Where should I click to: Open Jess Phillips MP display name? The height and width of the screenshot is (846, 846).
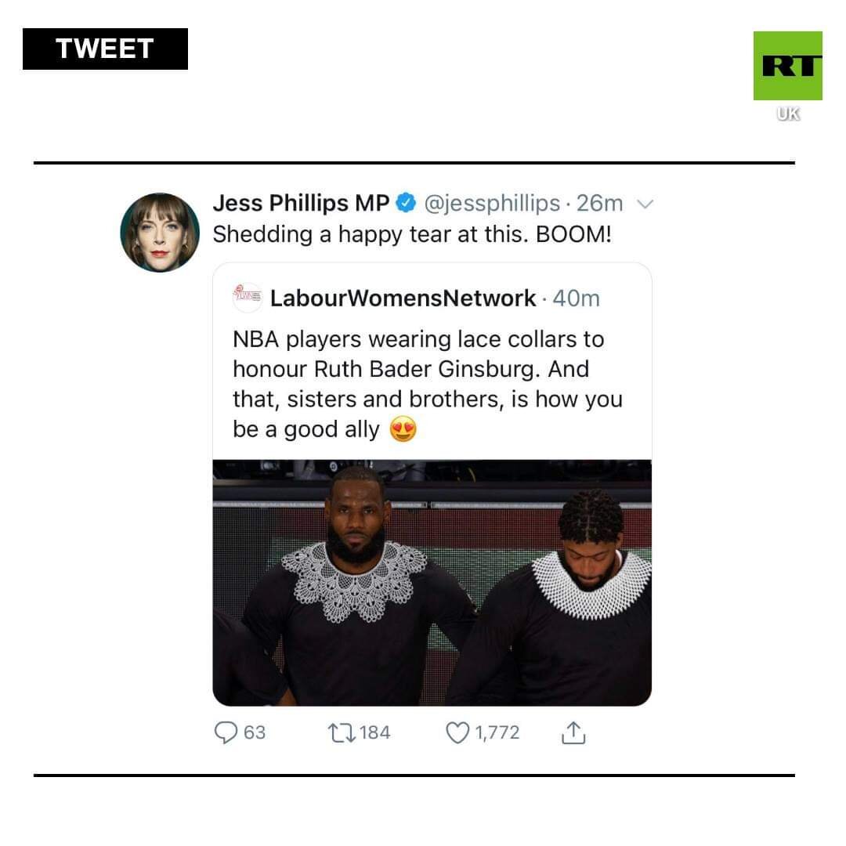(301, 203)
